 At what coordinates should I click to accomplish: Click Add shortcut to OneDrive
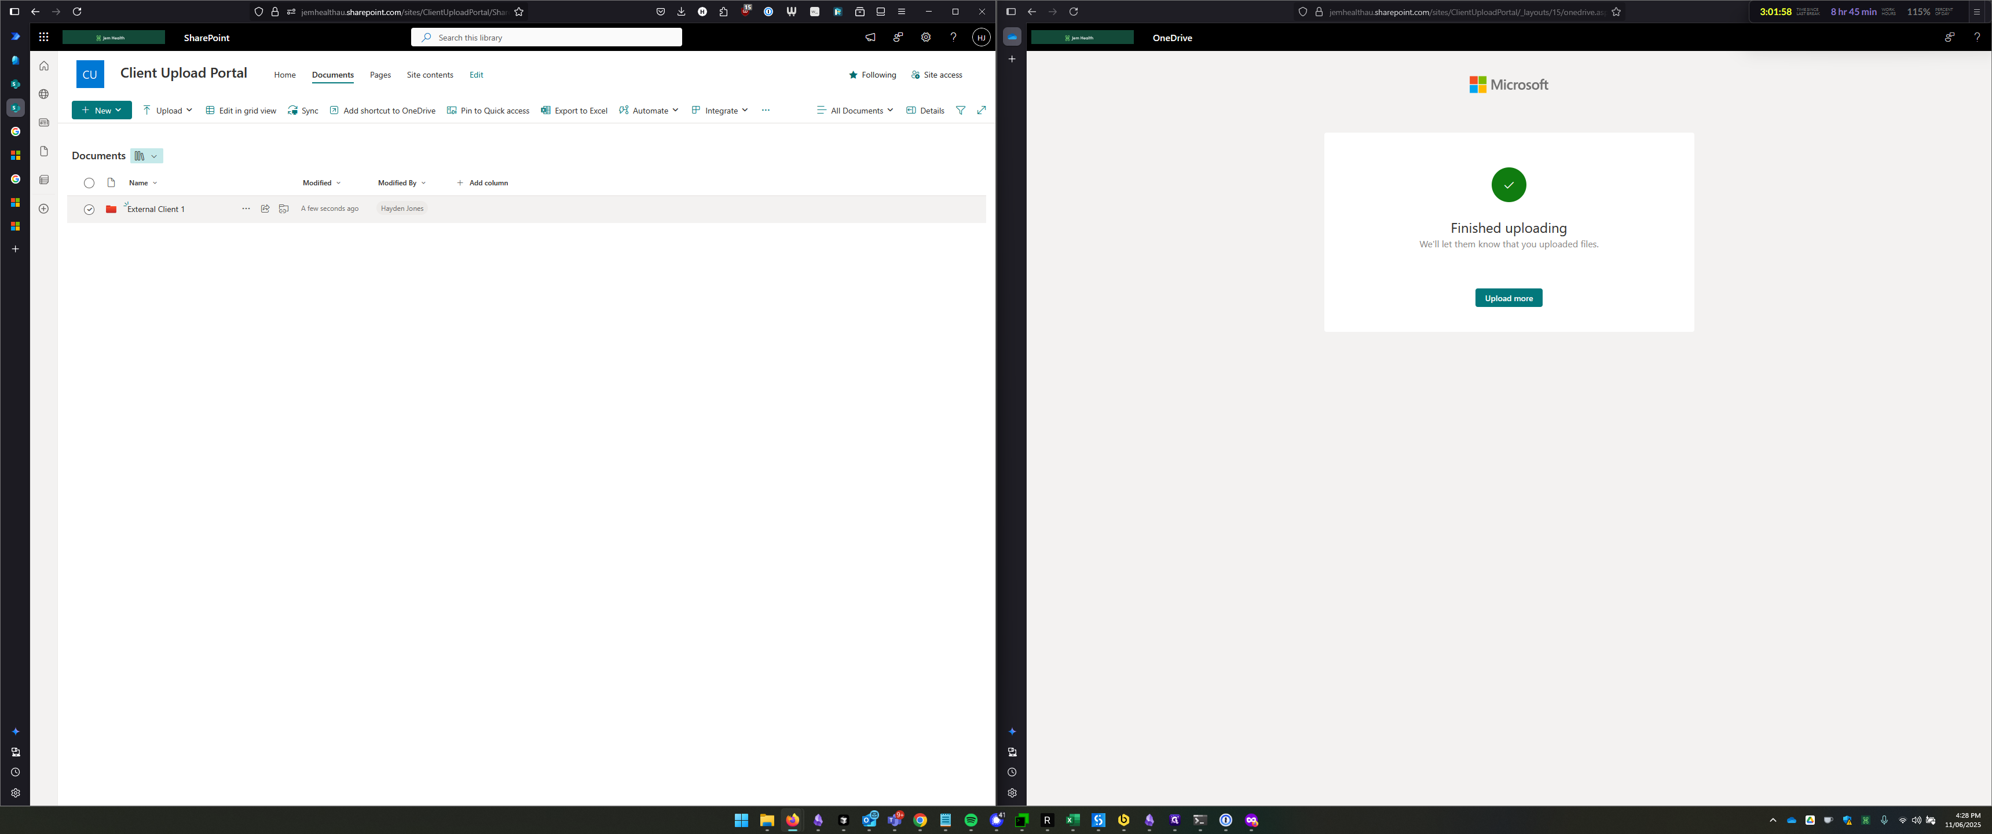click(x=382, y=111)
